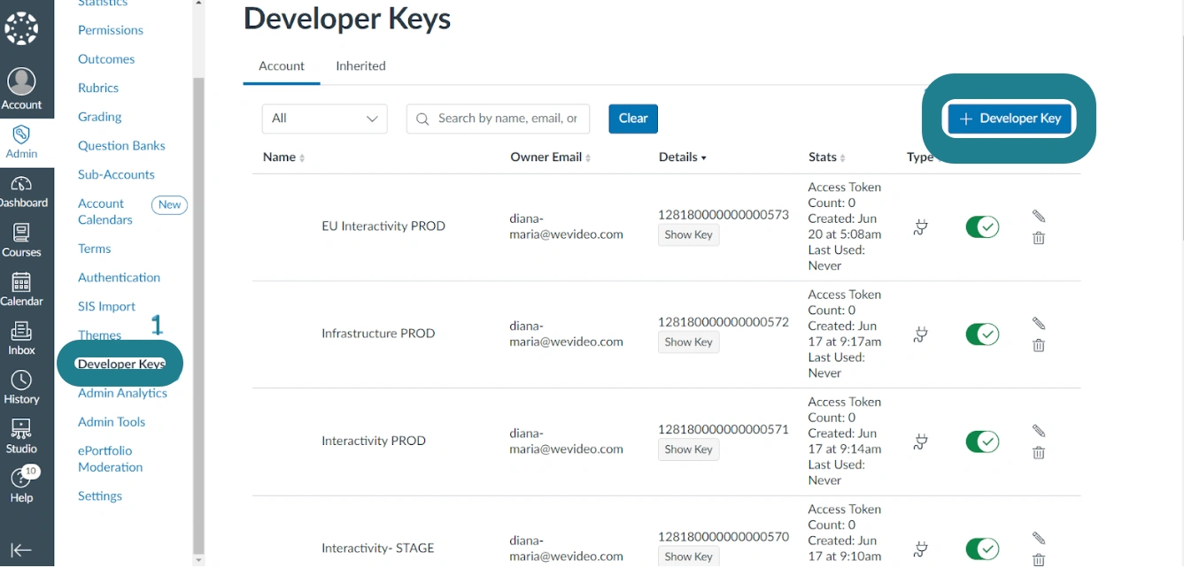Click the + Developer Key button
1184x568 pixels.
(x=1010, y=119)
